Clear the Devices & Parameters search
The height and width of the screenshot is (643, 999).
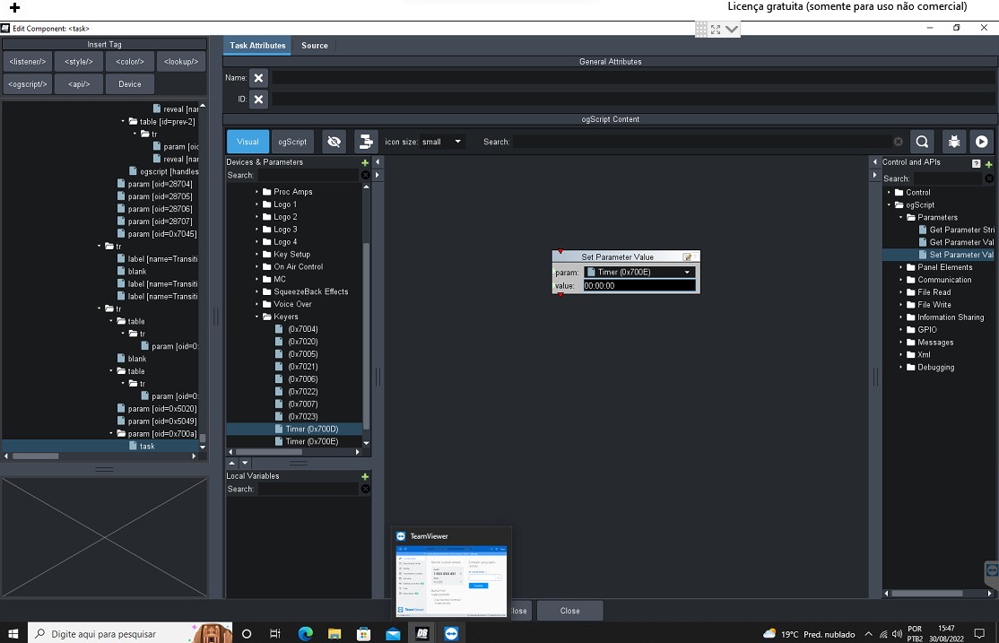(365, 175)
